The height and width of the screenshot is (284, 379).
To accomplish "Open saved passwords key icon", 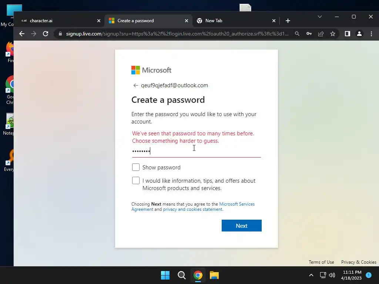I will point(309,34).
